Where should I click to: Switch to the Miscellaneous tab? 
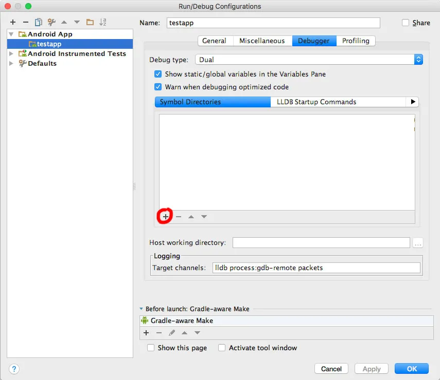tap(262, 41)
